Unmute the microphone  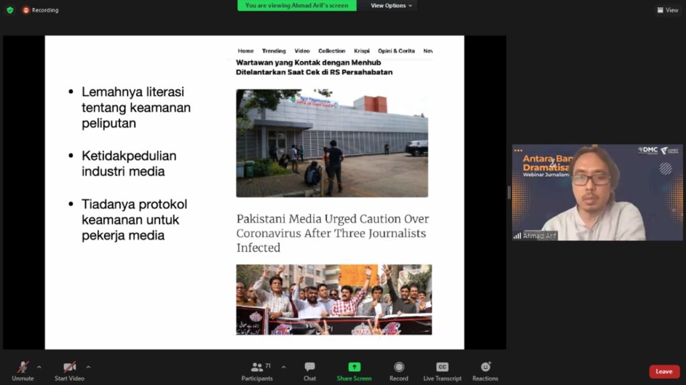(23, 371)
